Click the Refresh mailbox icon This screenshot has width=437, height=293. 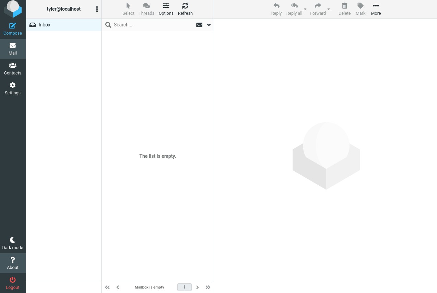click(x=185, y=6)
